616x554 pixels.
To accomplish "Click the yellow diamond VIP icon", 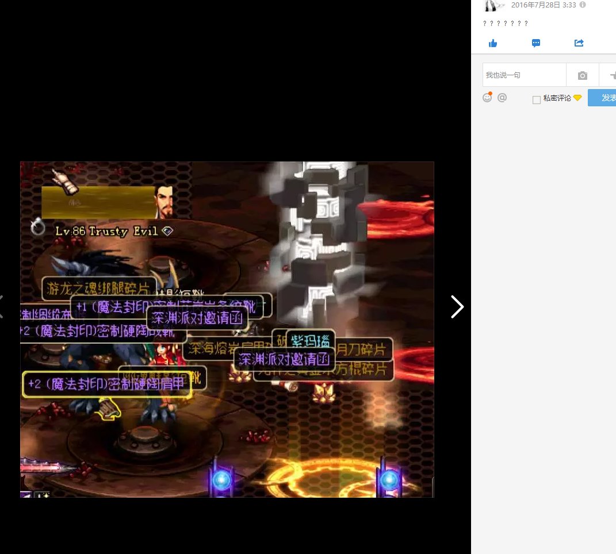I will point(577,97).
